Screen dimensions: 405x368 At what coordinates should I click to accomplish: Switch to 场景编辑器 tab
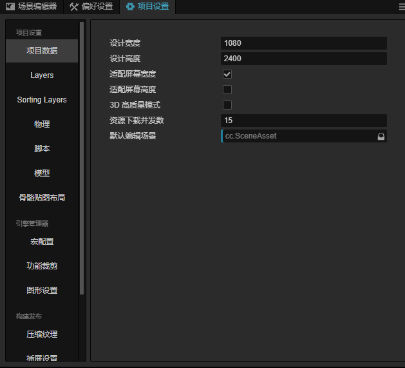pos(32,6)
